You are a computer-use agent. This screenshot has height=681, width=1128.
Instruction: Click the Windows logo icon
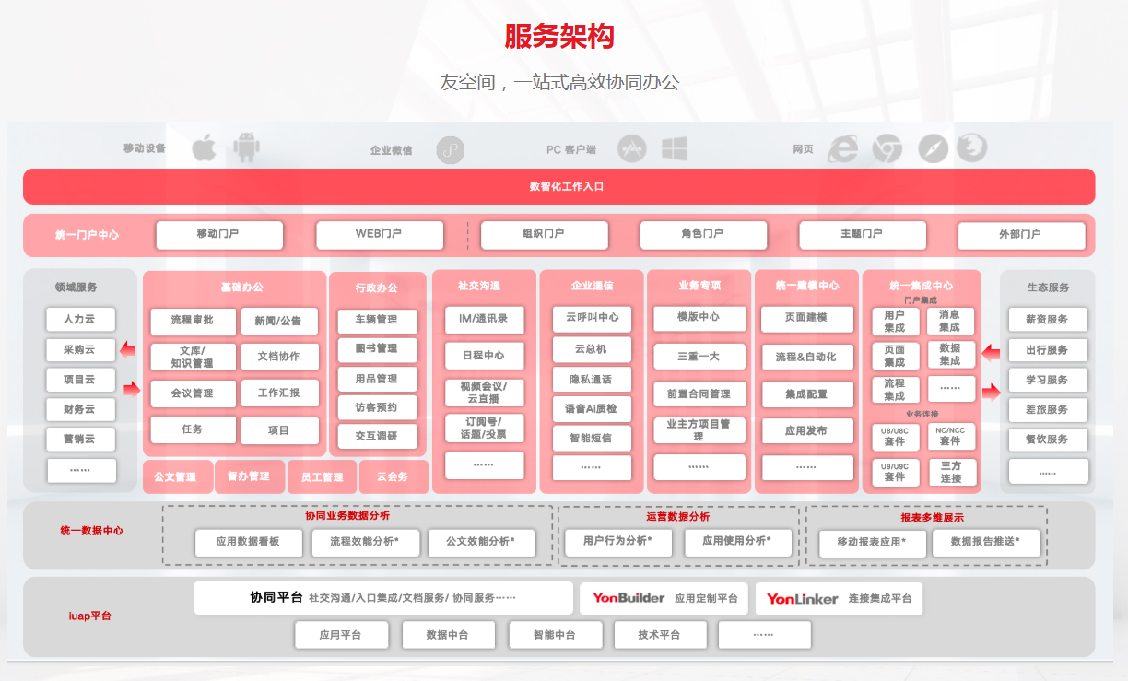(x=675, y=149)
